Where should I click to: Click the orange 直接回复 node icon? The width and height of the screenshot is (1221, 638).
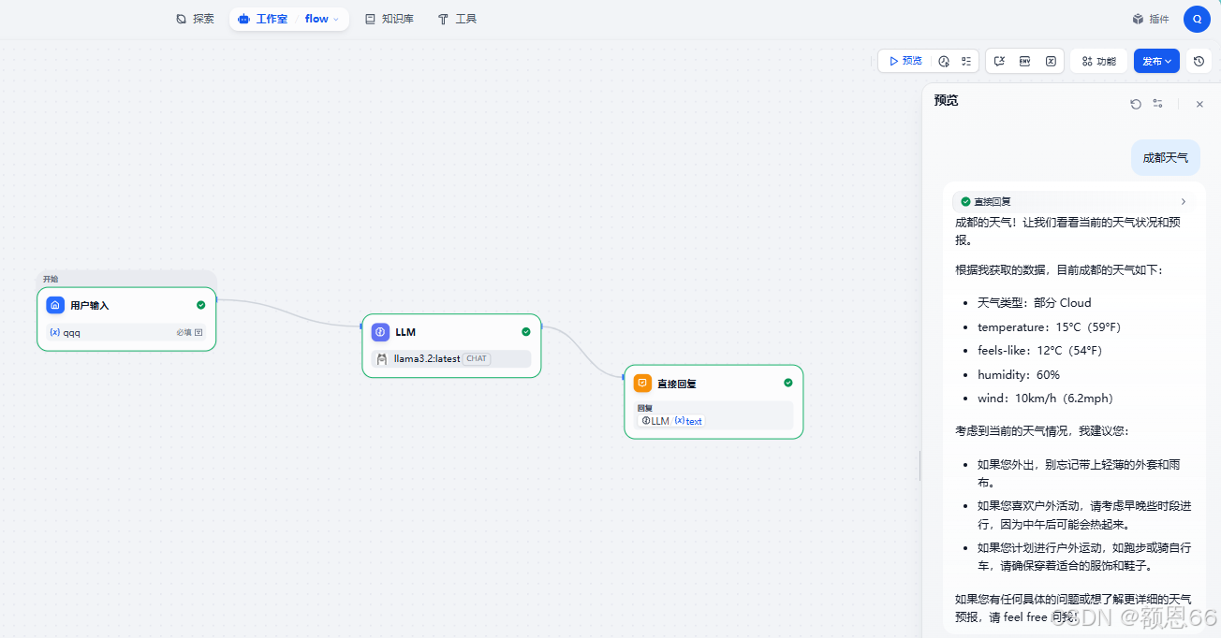tap(642, 383)
